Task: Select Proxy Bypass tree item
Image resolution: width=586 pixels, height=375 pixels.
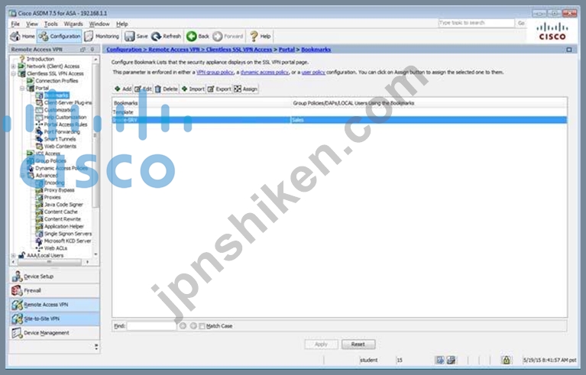Action: point(59,189)
